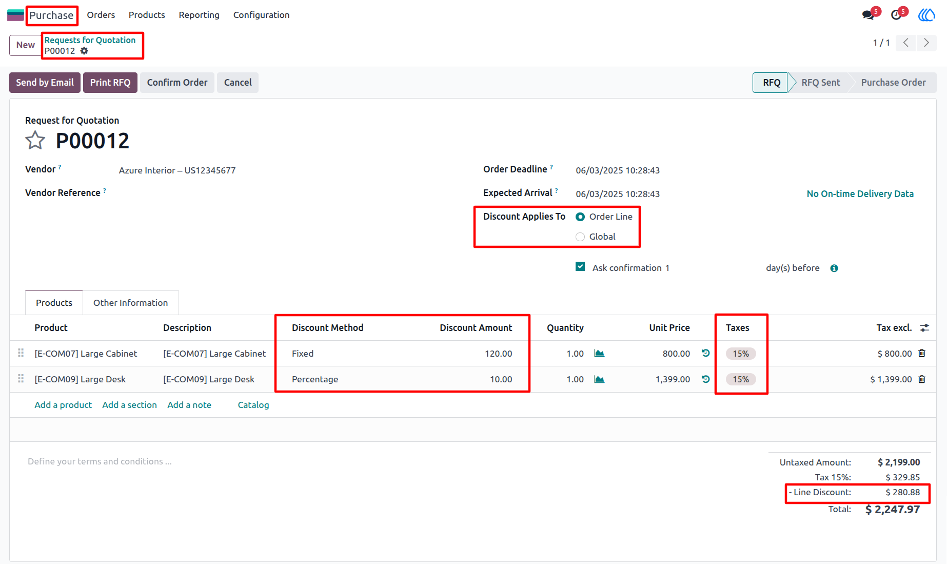
Task: Click the user avatar logo icon
Action: click(x=926, y=15)
